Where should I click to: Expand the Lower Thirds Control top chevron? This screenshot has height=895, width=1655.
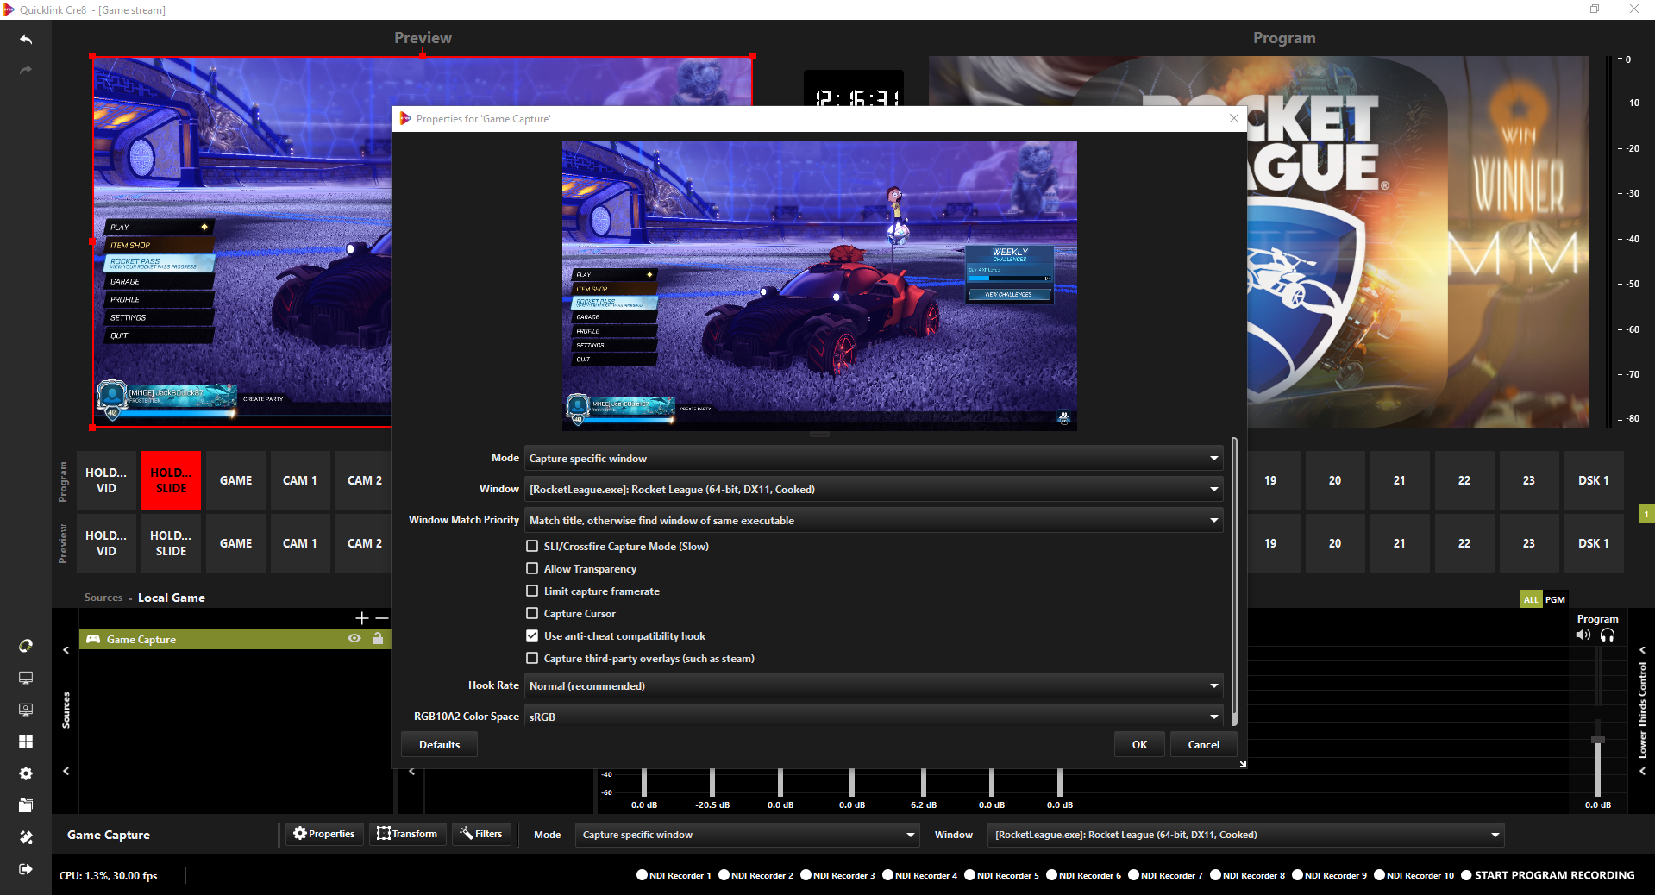[1643, 650]
